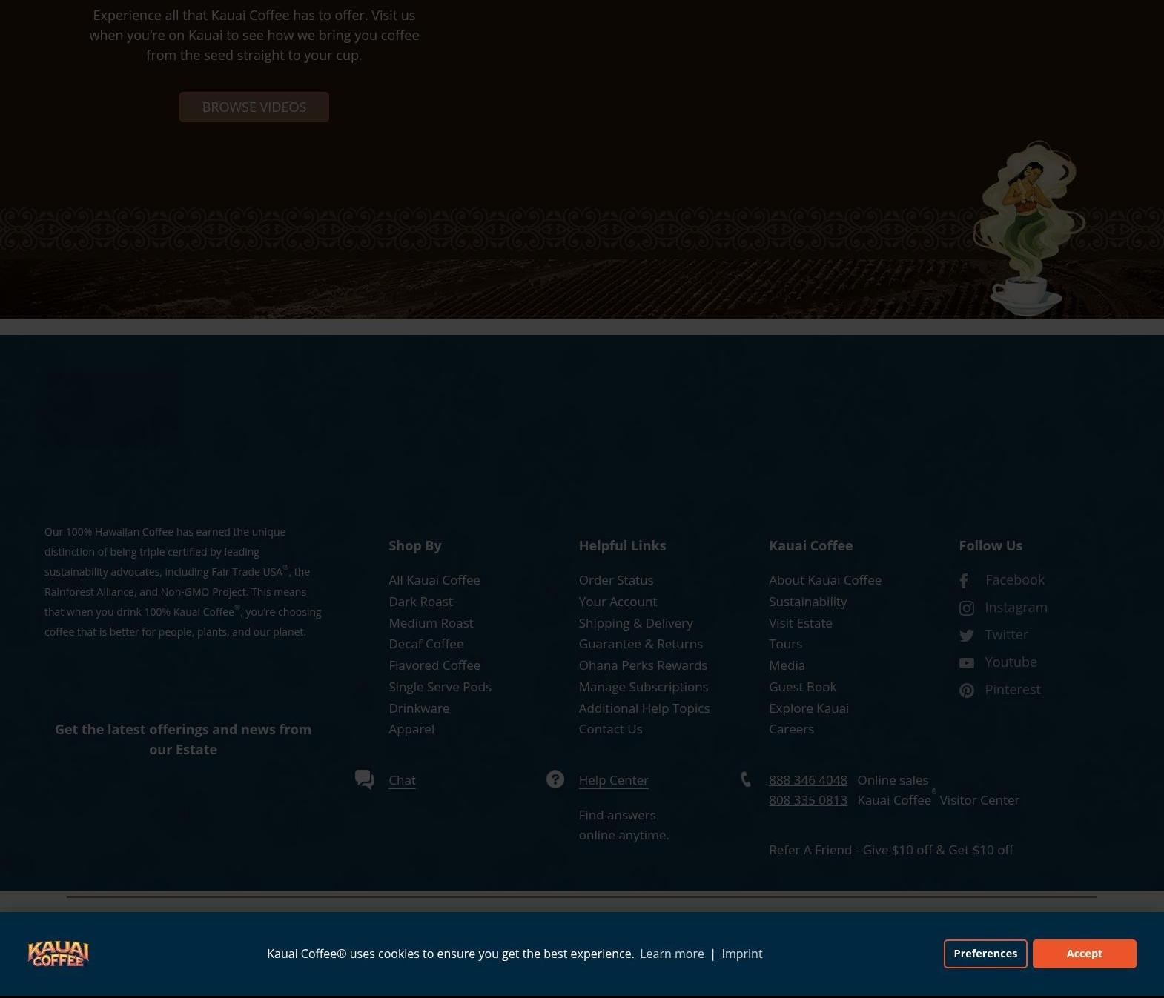
Task: View Additional Help Topics
Action: coord(644,708)
